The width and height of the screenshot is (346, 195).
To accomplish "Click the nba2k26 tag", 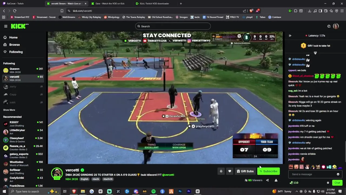I will point(108,179).
